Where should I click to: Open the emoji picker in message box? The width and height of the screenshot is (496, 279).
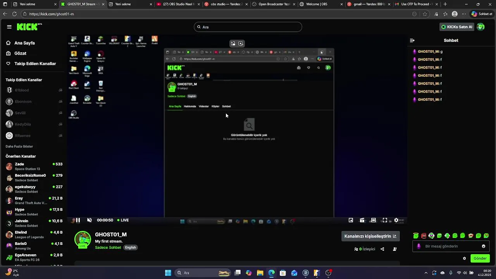(x=484, y=246)
